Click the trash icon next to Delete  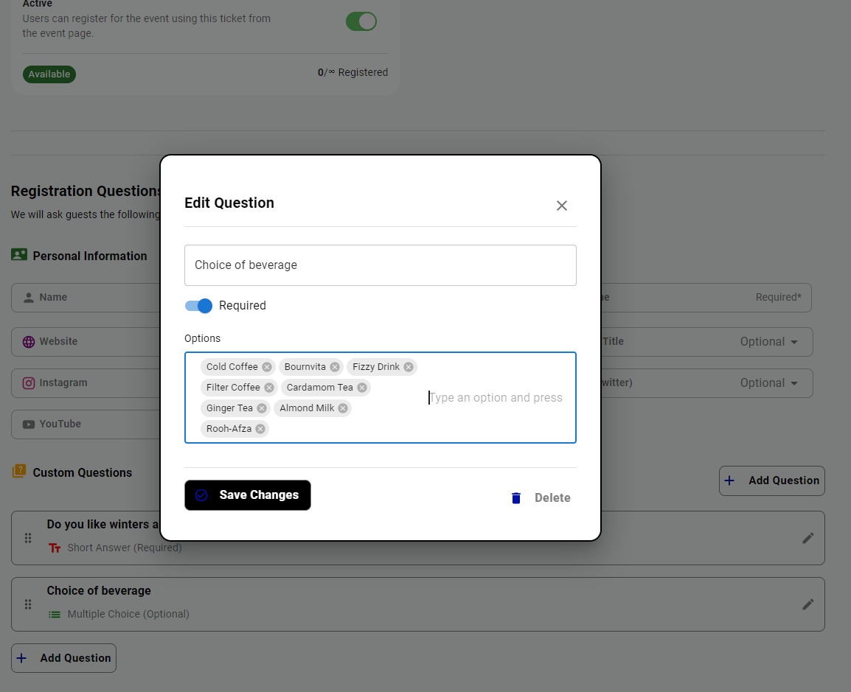point(515,497)
